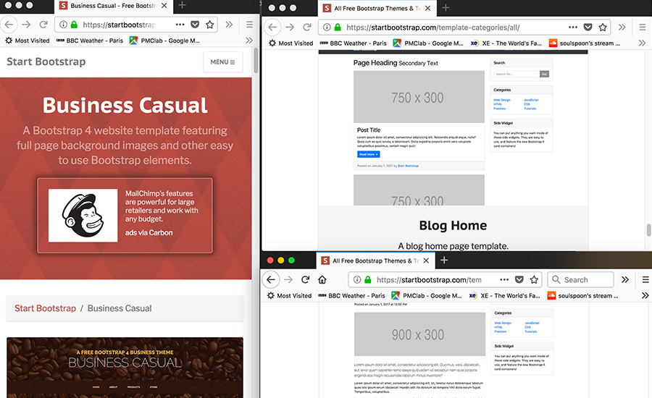
Task: Expand toolbar overflow chevrons in top-right window
Action: 622,27
